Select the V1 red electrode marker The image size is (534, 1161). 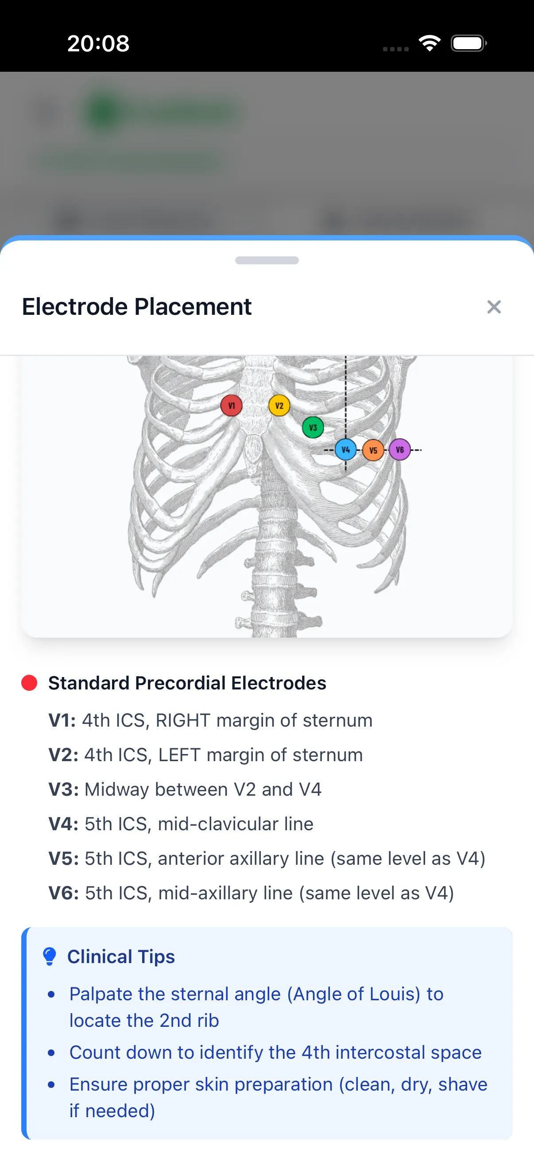point(231,405)
